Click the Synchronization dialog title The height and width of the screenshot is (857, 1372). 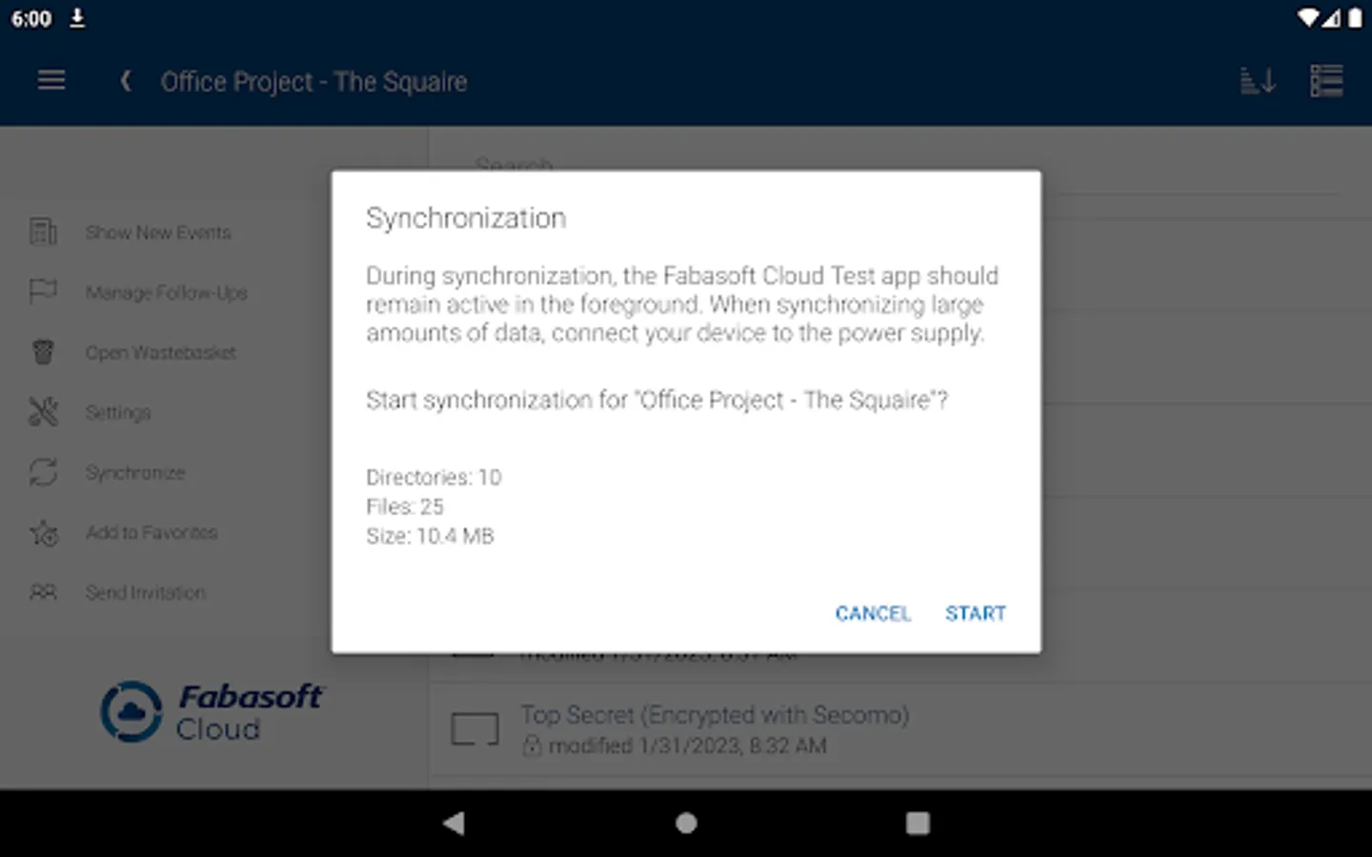[x=466, y=218]
